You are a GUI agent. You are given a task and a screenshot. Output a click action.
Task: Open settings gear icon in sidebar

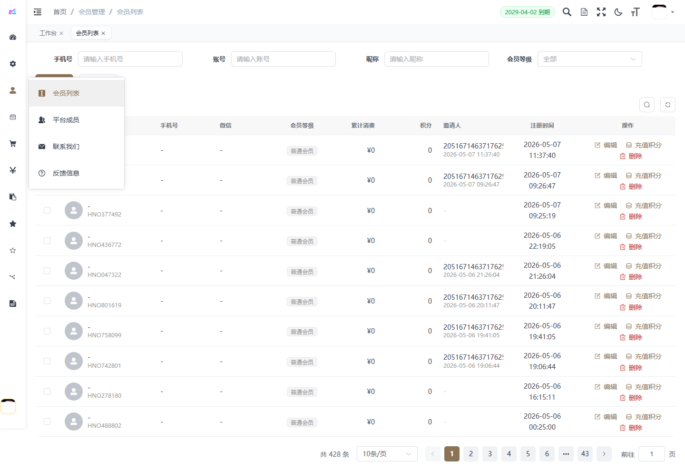coord(13,64)
